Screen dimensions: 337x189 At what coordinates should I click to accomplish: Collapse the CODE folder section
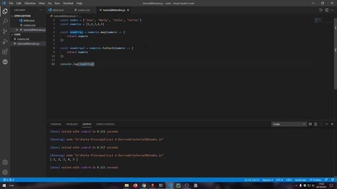click(x=17, y=35)
